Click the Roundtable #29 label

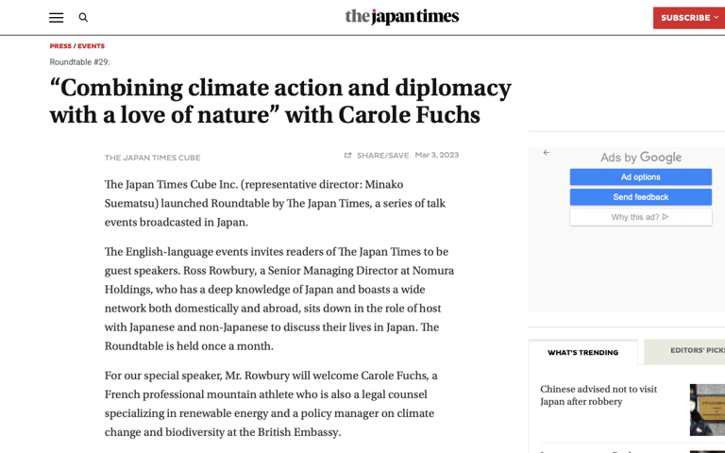79,62
